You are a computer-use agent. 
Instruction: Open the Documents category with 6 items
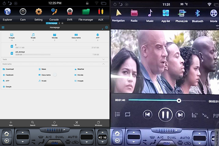point(76,37)
